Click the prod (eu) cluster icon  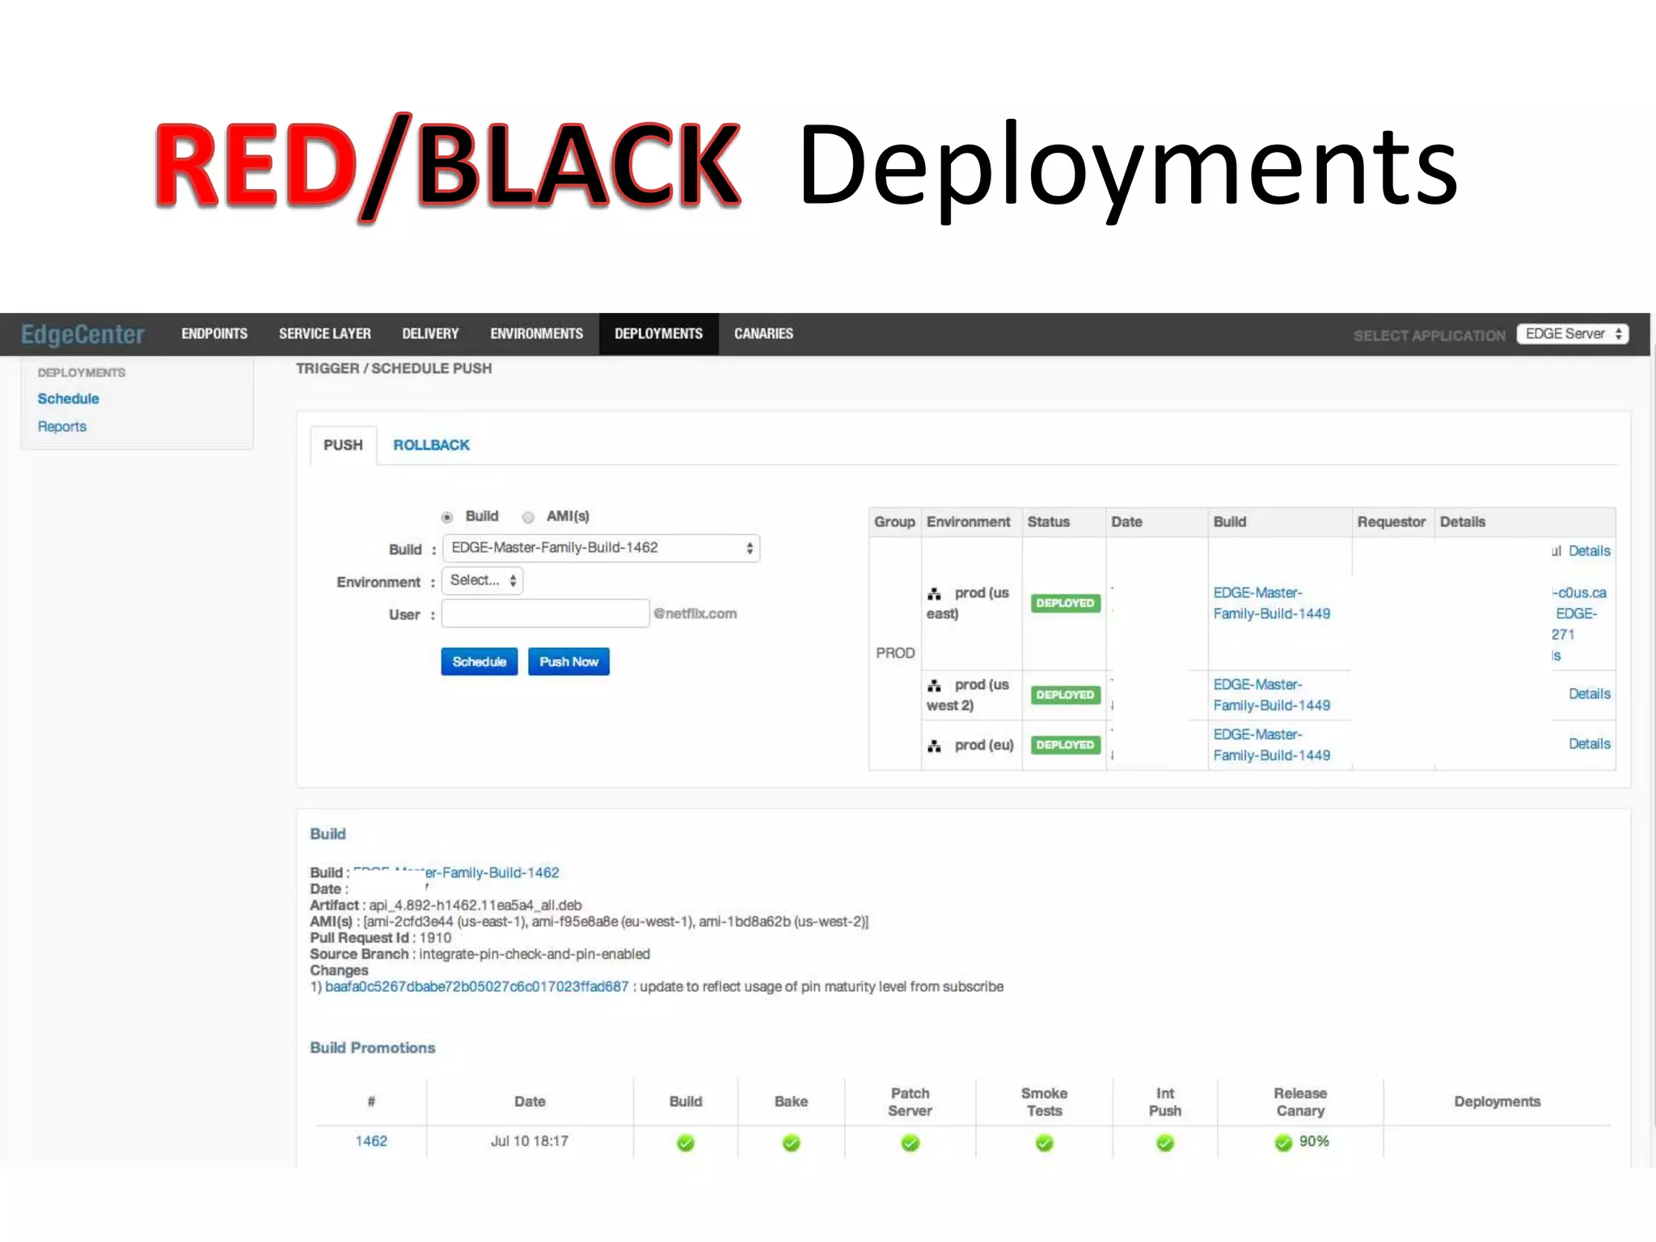[934, 746]
